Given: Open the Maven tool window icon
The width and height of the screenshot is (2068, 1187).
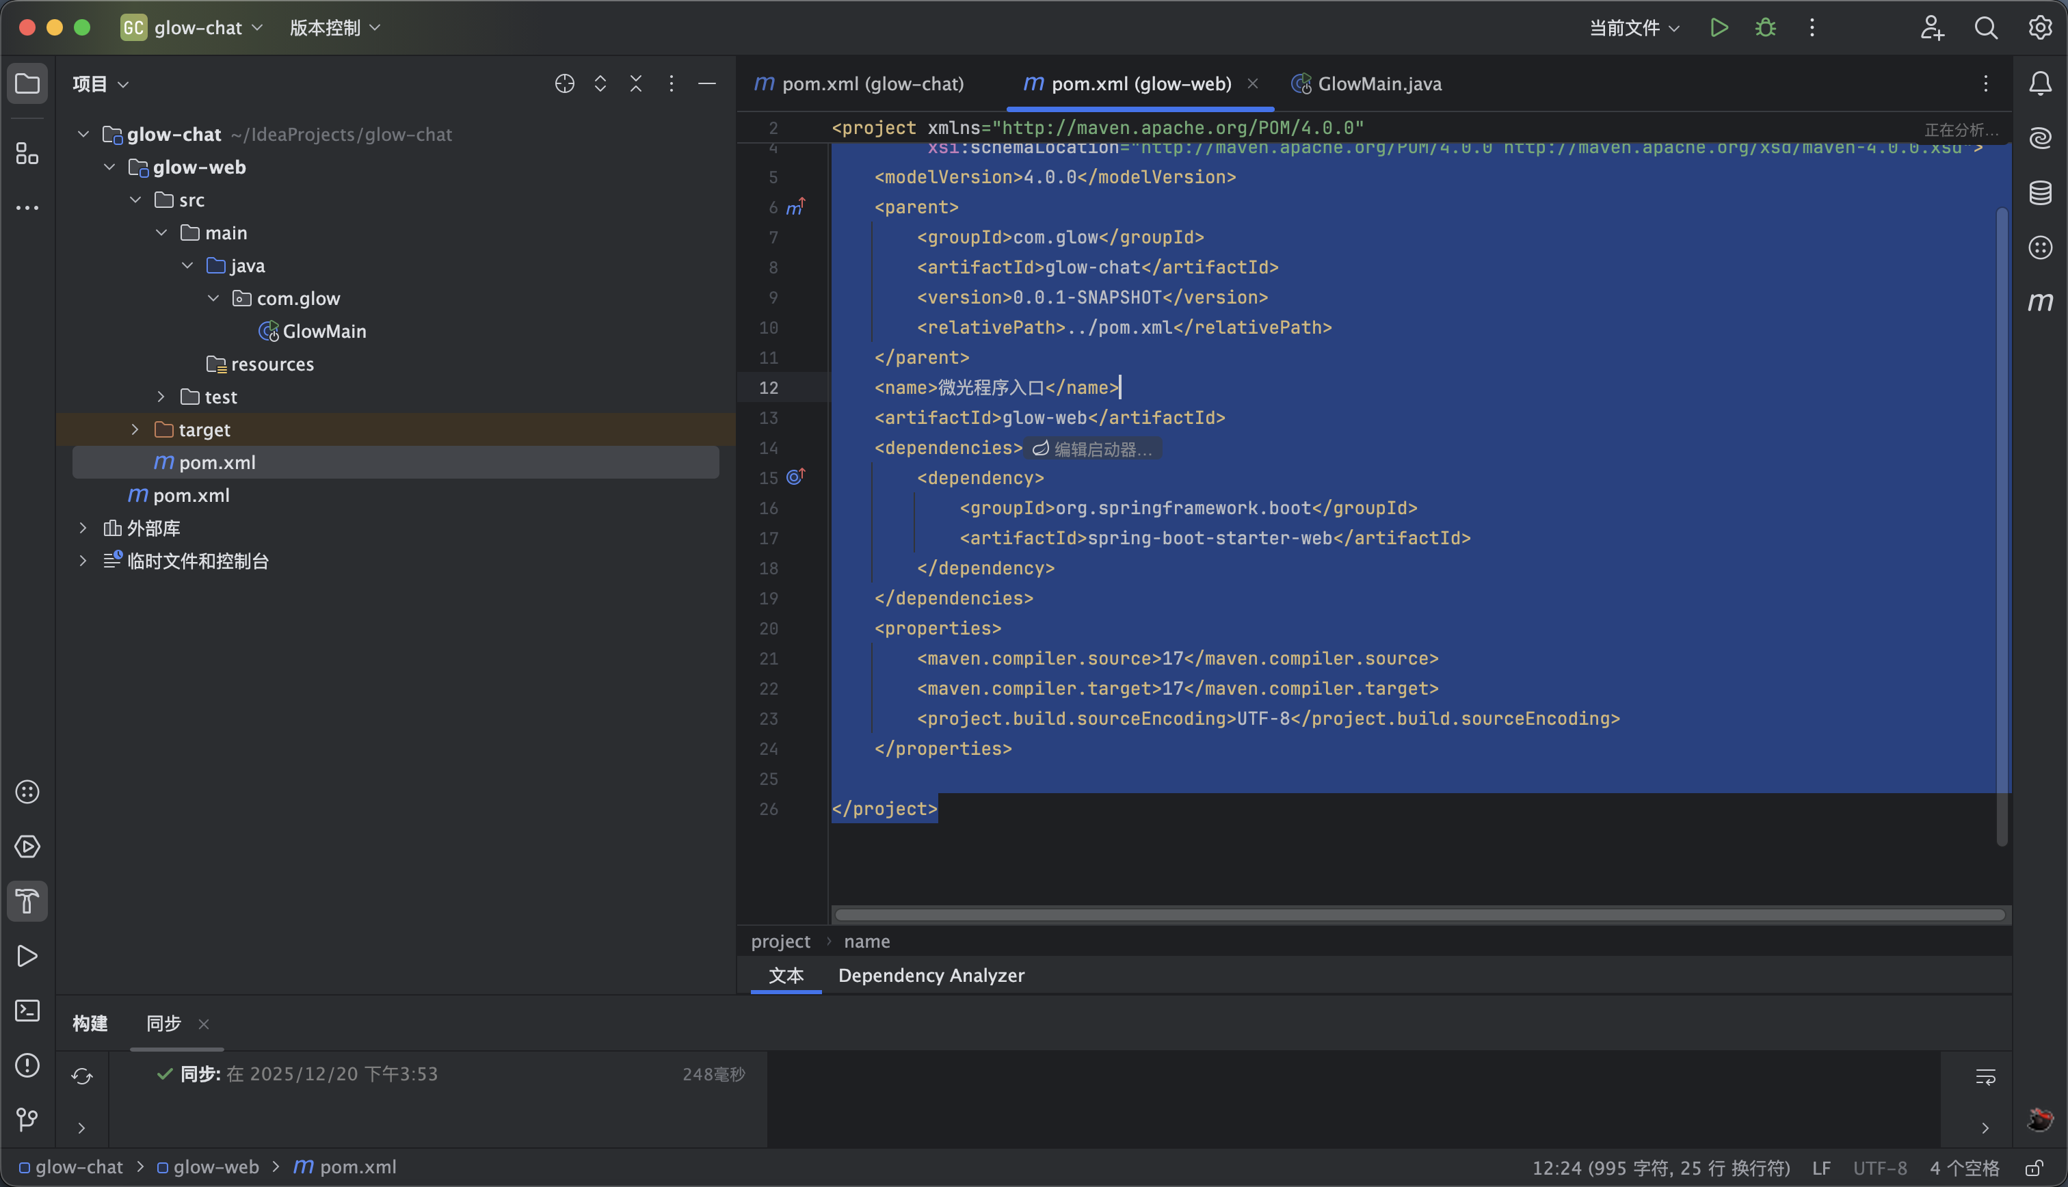Looking at the screenshot, I should pyautogui.click(x=2039, y=302).
